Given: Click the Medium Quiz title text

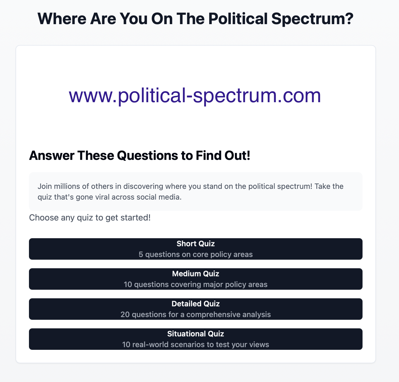Looking at the screenshot, I should click(x=195, y=274).
